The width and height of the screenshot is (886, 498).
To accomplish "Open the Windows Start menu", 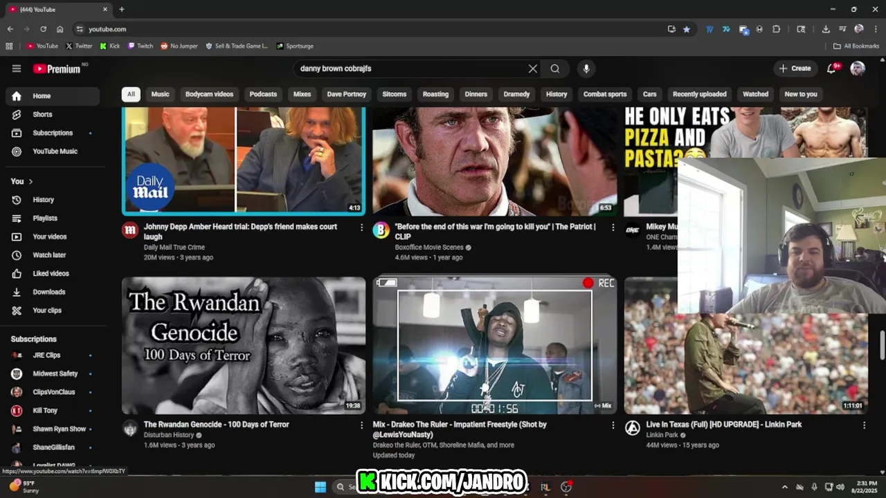I will point(320,487).
